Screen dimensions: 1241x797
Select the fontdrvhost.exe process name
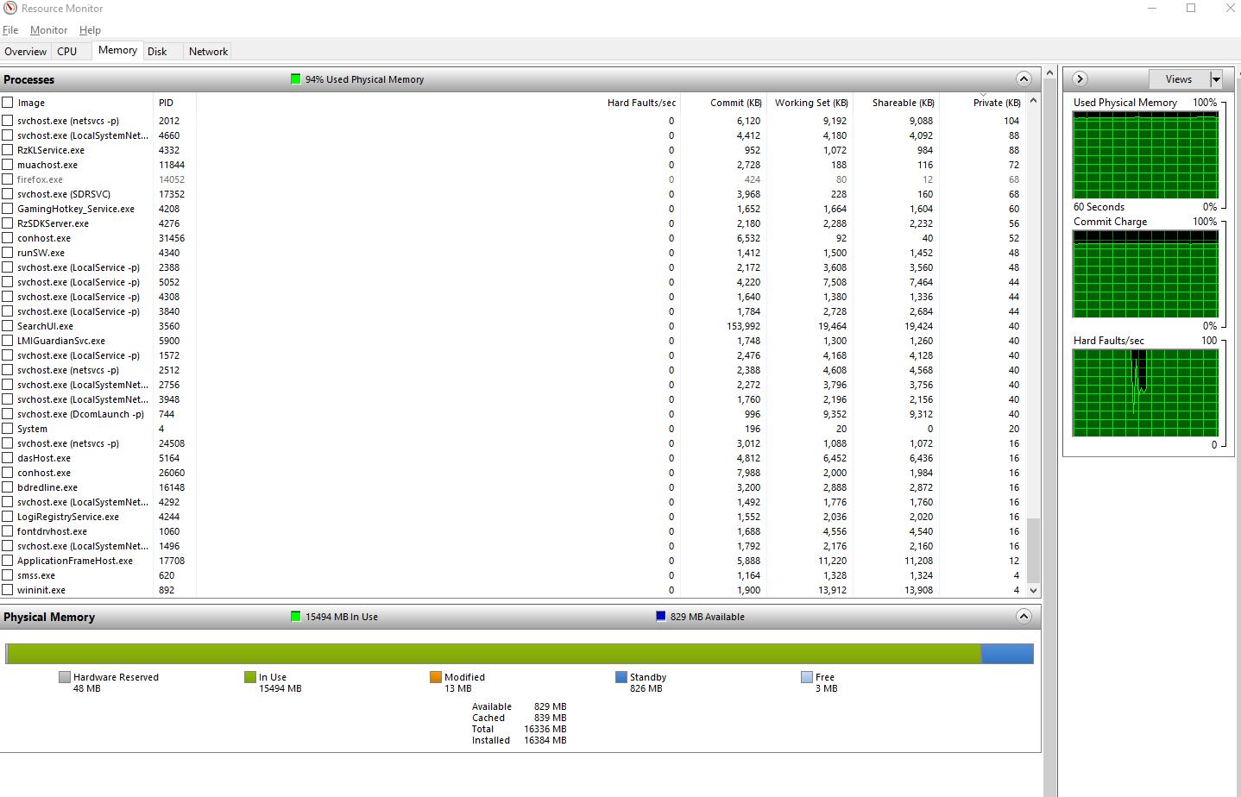click(x=52, y=531)
